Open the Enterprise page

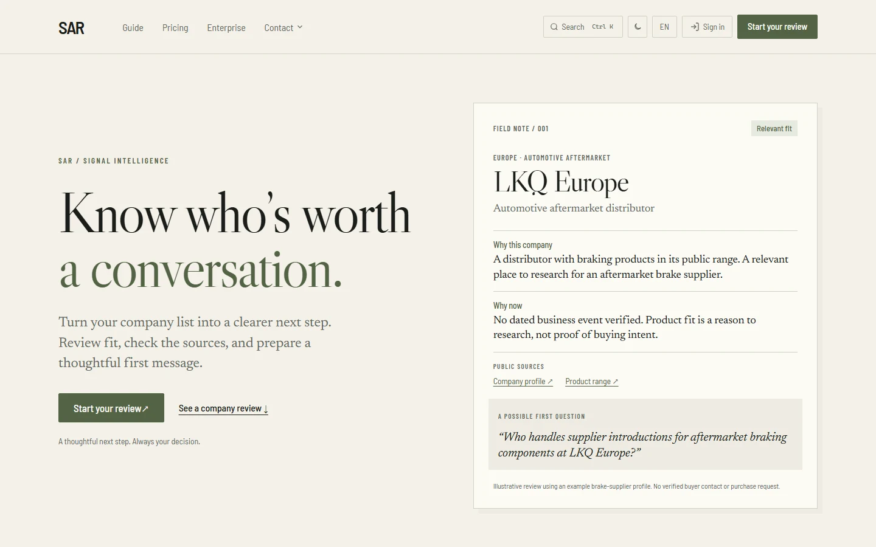(226, 28)
